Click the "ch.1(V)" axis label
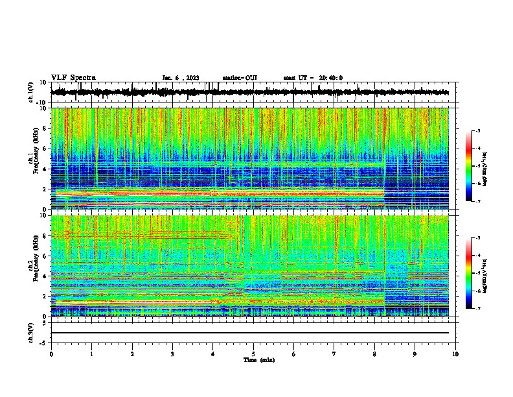 (x=31, y=92)
